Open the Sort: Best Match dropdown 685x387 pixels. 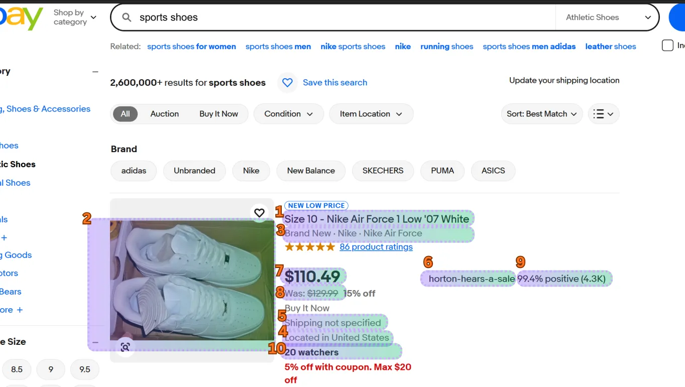point(541,114)
